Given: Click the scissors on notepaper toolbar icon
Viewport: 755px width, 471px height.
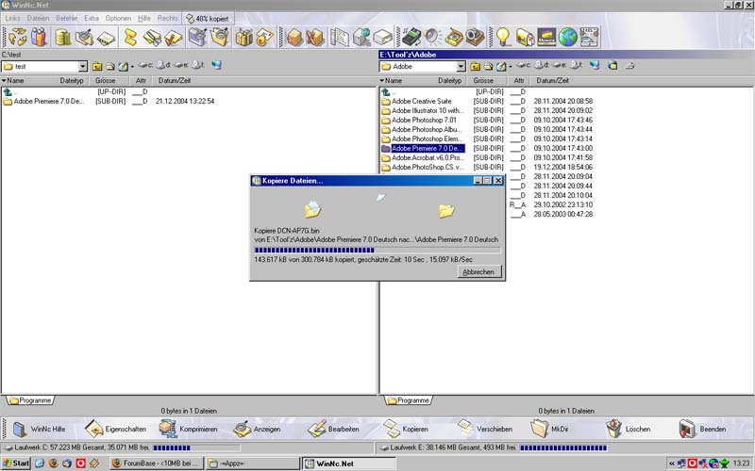Looking at the screenshot, I should [x=152, y=37].
